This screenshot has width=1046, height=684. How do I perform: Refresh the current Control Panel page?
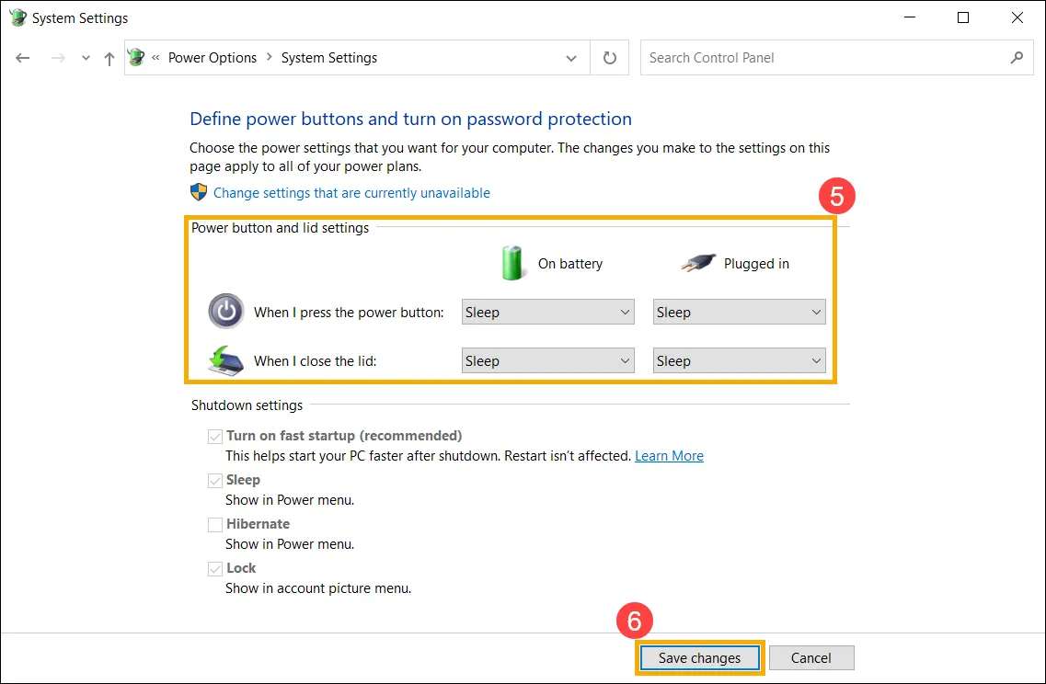click(x=609, y=57)
